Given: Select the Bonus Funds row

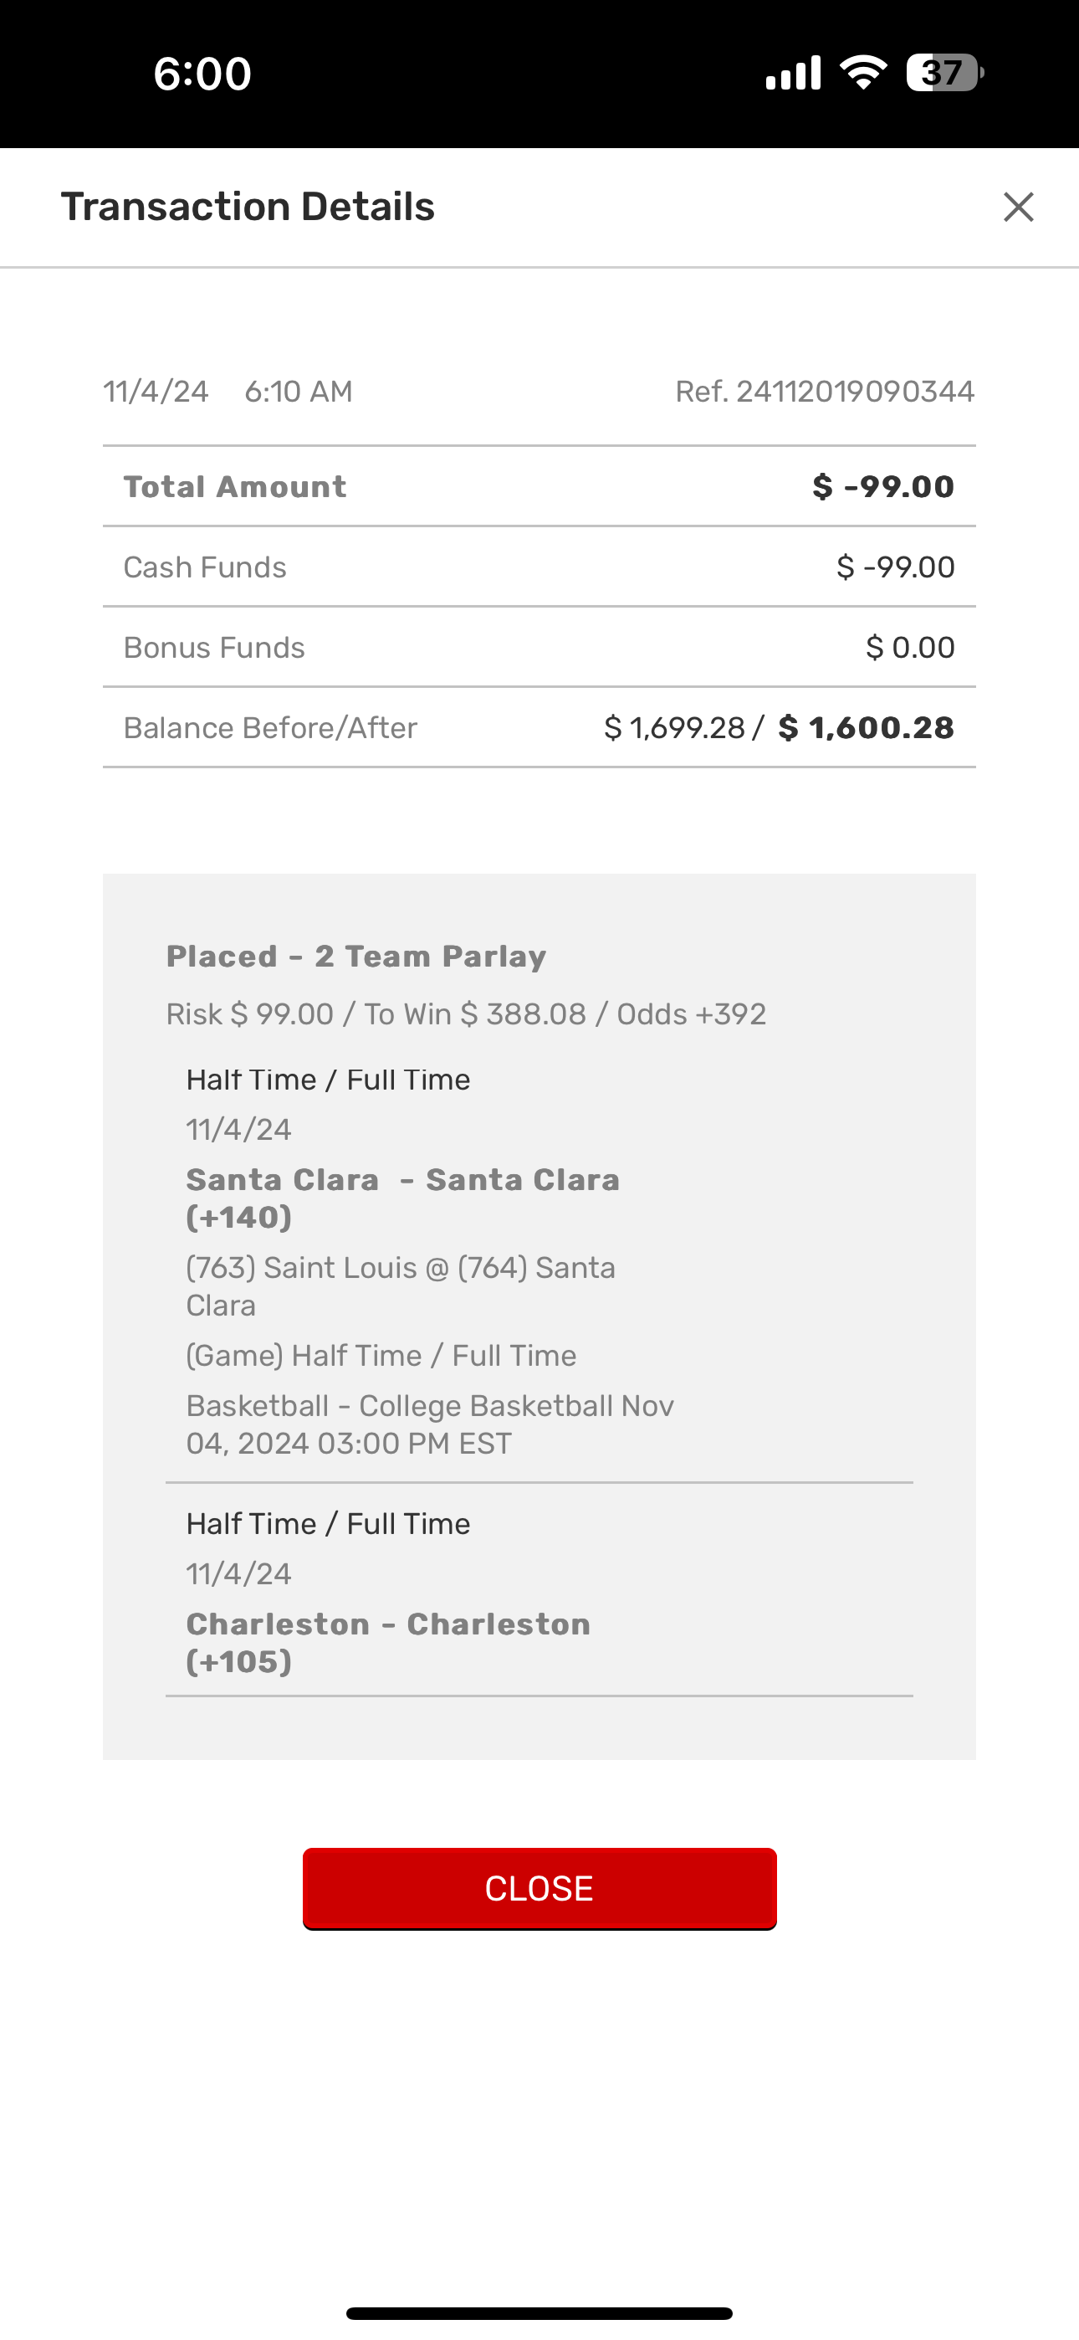Looking at the screenshot, I should [539, 648].
